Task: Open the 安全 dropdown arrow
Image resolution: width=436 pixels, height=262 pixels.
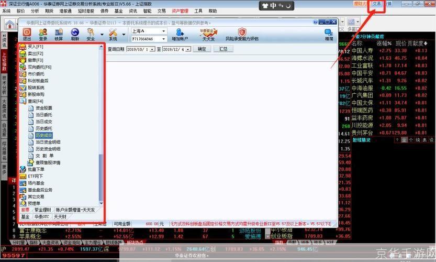Action: 102,35
